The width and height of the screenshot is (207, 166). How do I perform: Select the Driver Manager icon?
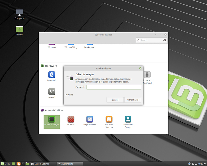coord(52,122)
